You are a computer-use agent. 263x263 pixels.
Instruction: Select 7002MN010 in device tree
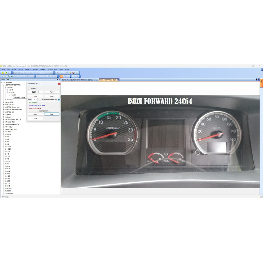9,193
